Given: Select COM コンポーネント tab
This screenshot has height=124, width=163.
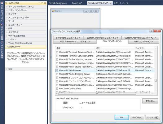Looking at the screenshot, I should (112, 41).
